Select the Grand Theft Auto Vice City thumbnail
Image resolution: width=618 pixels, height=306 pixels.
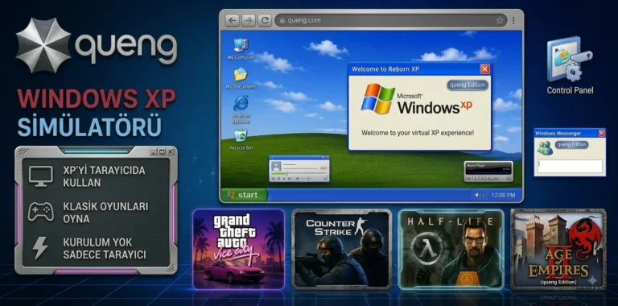(x=238, y=249)
